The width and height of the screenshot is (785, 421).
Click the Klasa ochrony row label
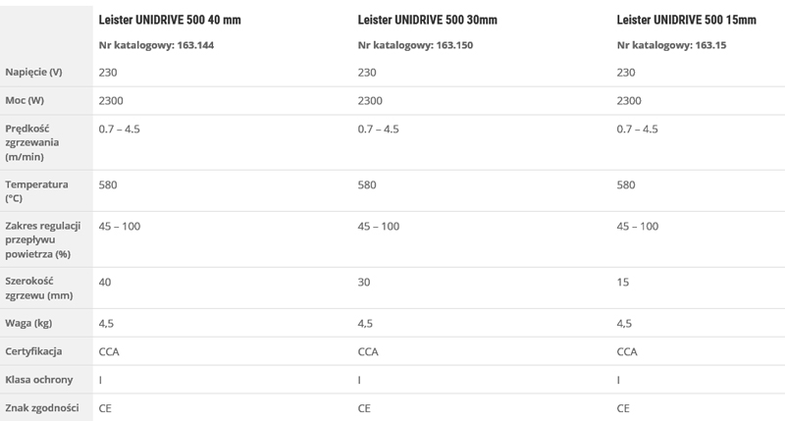click(39, 380)
